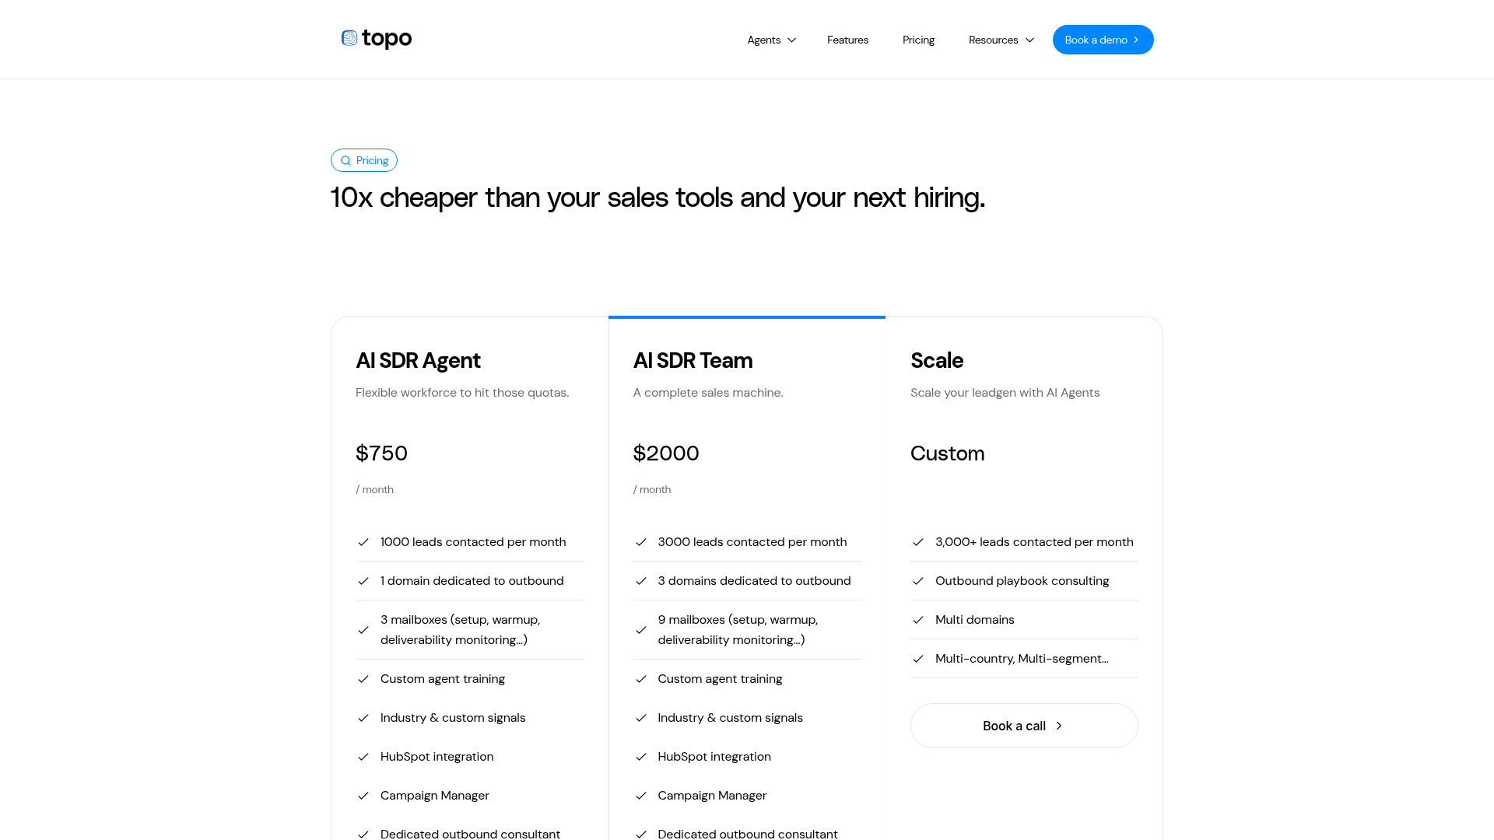Click the arrow icon next to Book a call
Image resolution: width=1494 pixels, height=840 pixels.
(x=1059, y=726)
